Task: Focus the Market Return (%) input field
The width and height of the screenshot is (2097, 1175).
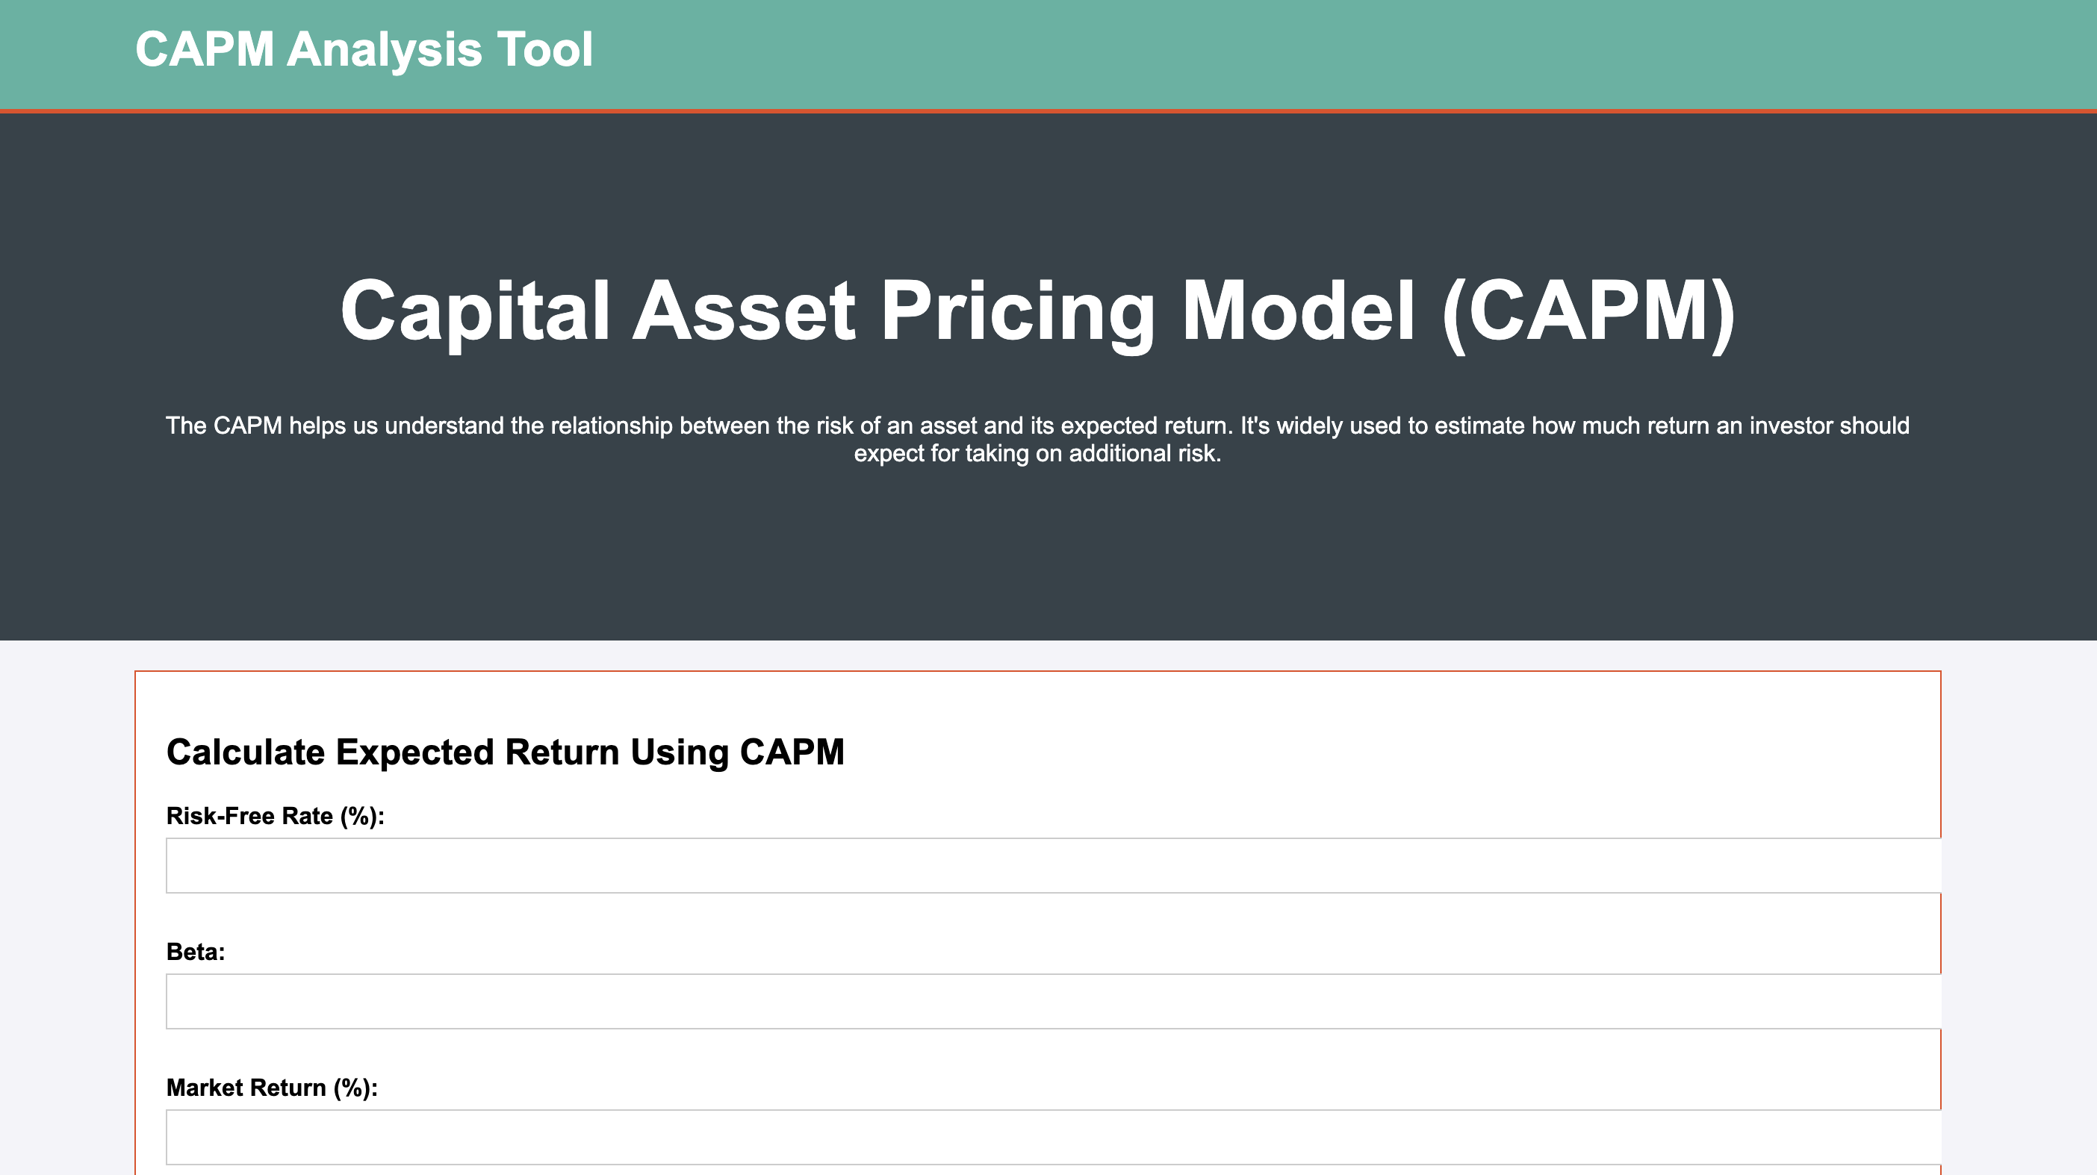Action: pyautogui.click(x=1054, y=1138)
